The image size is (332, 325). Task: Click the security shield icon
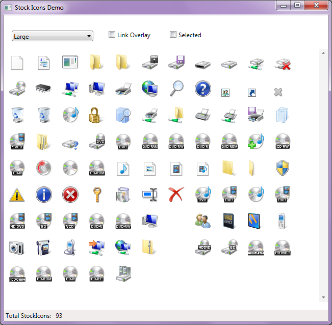click(x=282, y=168)
